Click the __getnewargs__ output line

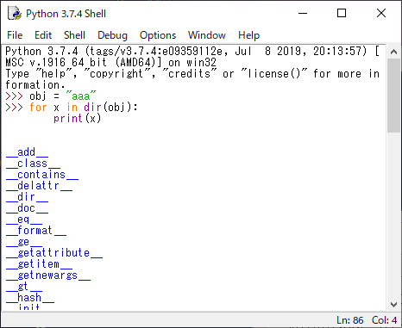coord(48,275)
